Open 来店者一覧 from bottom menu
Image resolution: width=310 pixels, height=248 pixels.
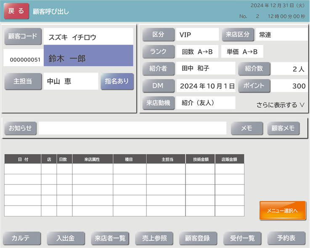point(110,238)
